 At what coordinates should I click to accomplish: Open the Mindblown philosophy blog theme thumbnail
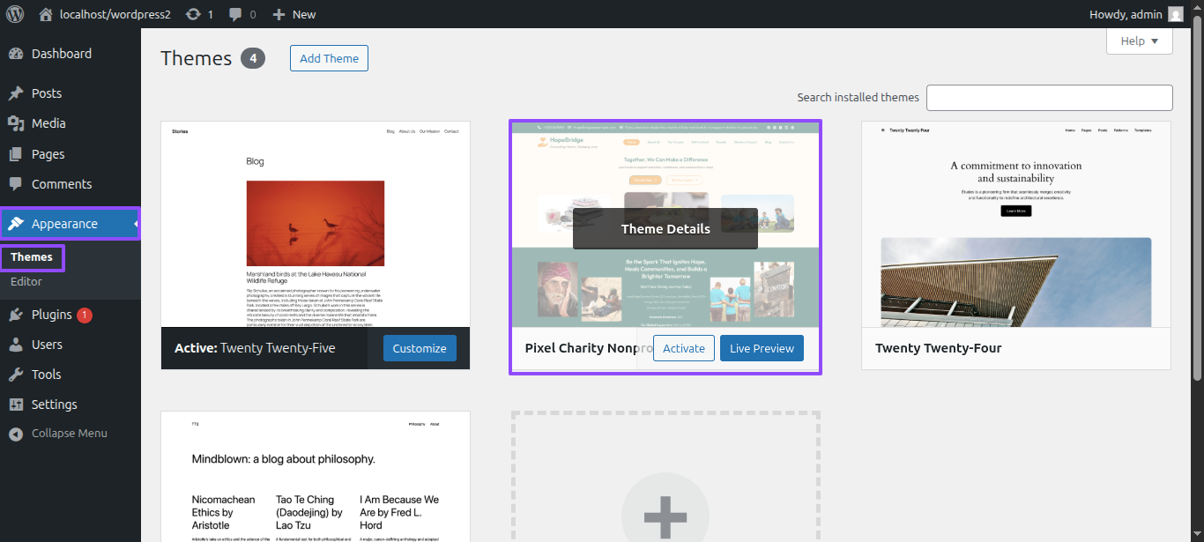316,477
